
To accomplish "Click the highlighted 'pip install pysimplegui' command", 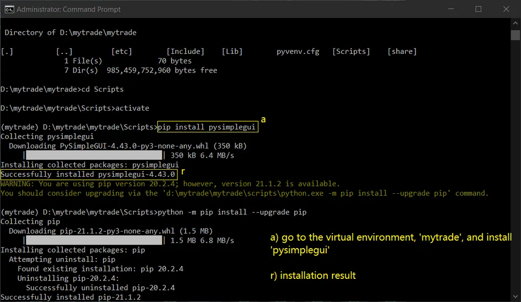I will [208, 126].
